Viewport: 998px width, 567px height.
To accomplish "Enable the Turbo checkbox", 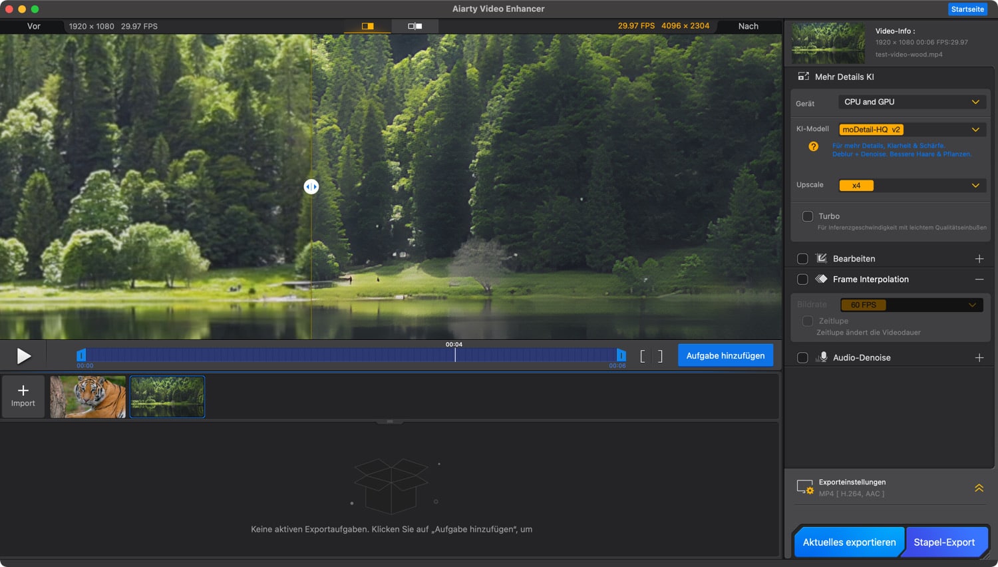I will (x=807, y=216).
